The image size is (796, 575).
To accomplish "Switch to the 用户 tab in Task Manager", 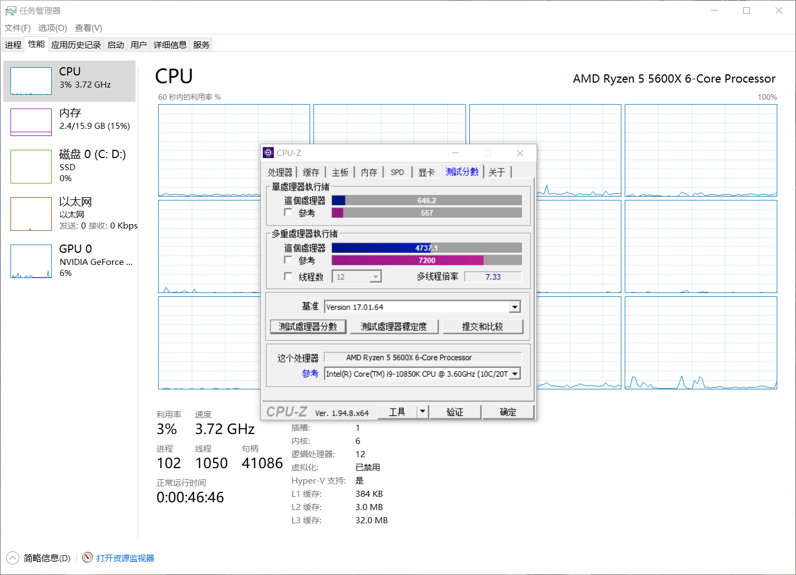I will [139, 45].
